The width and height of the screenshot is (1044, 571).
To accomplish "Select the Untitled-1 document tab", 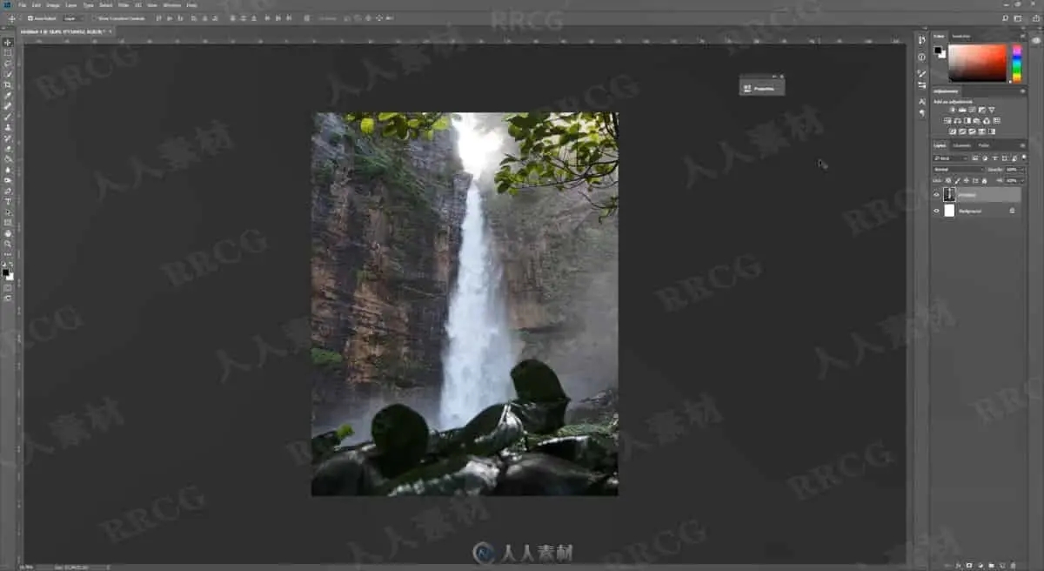I will [x=65, y=31].
